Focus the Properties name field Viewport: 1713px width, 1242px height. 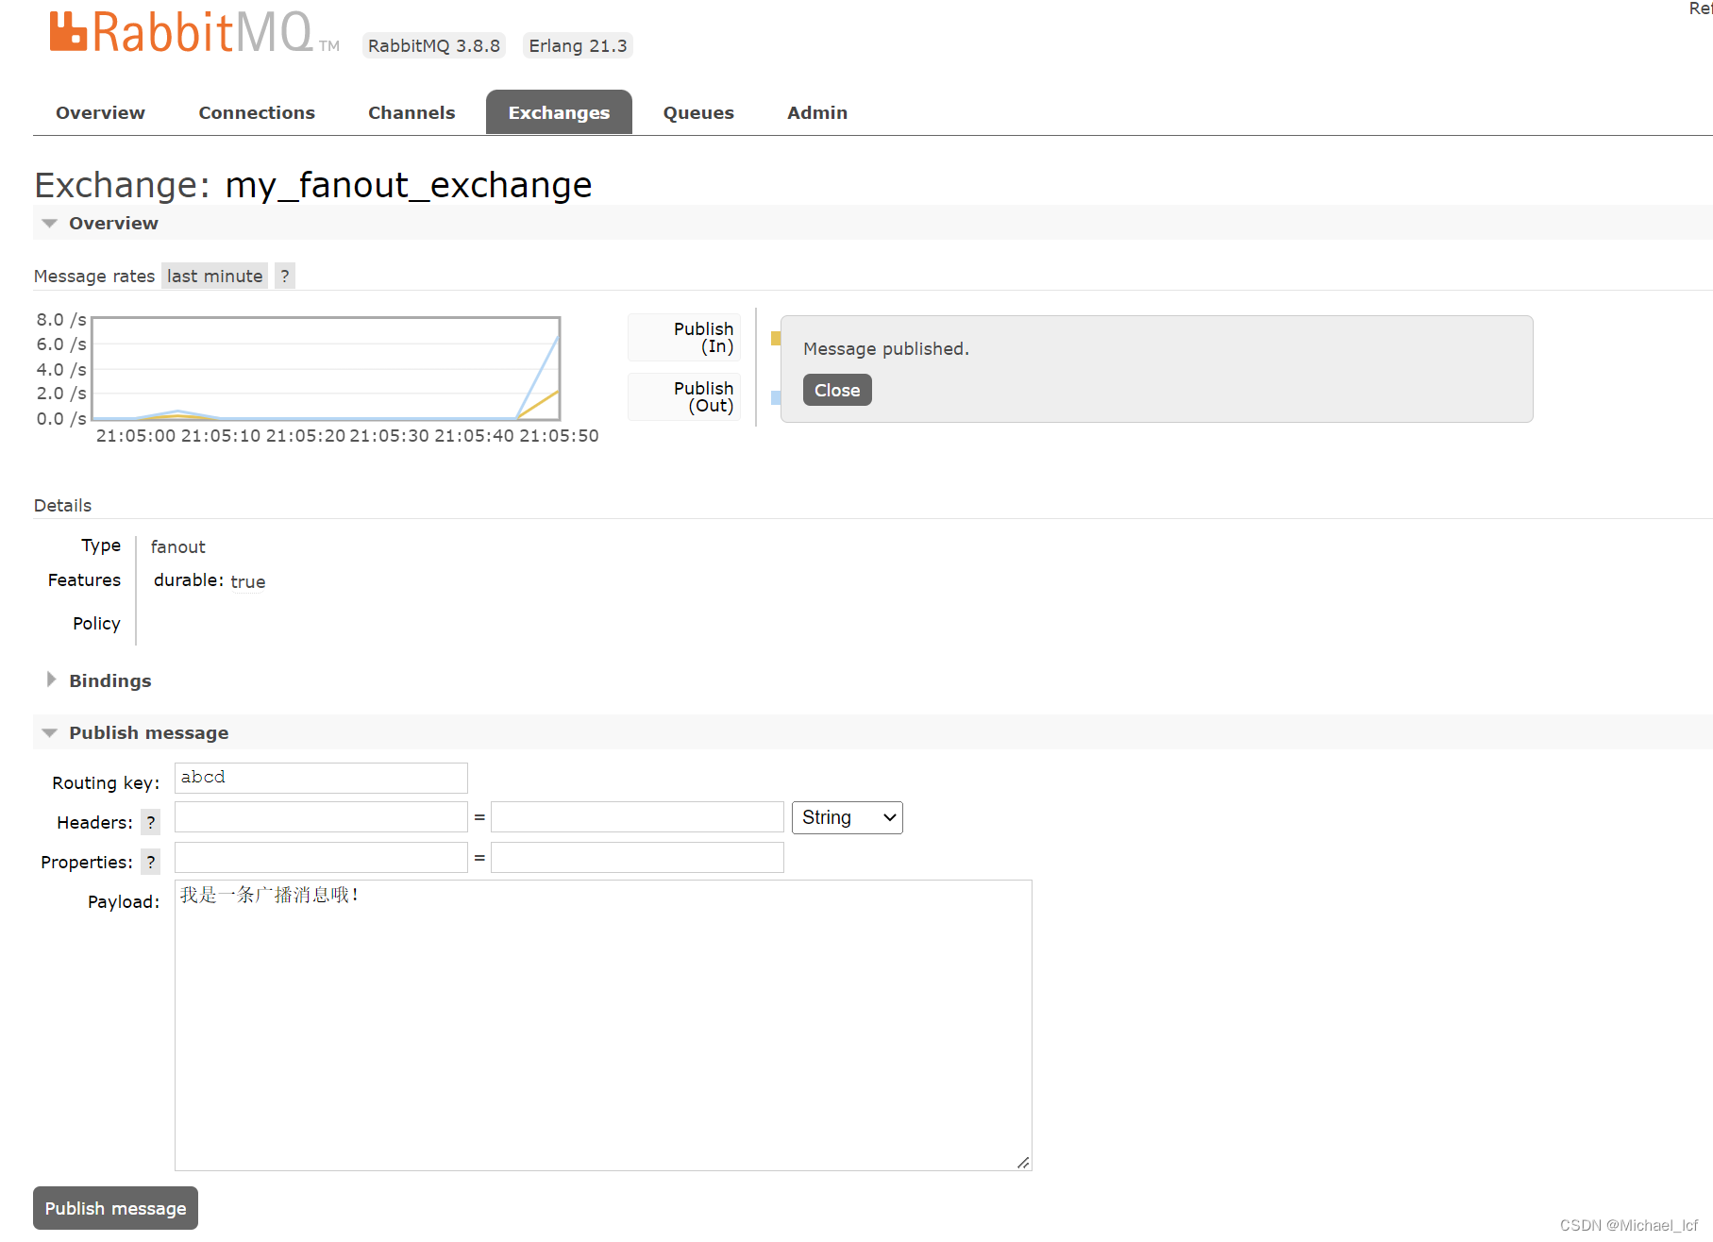pyautogui.click(x=321, y=857)
